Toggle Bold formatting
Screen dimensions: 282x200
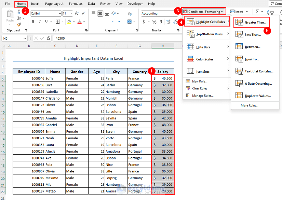33,22
